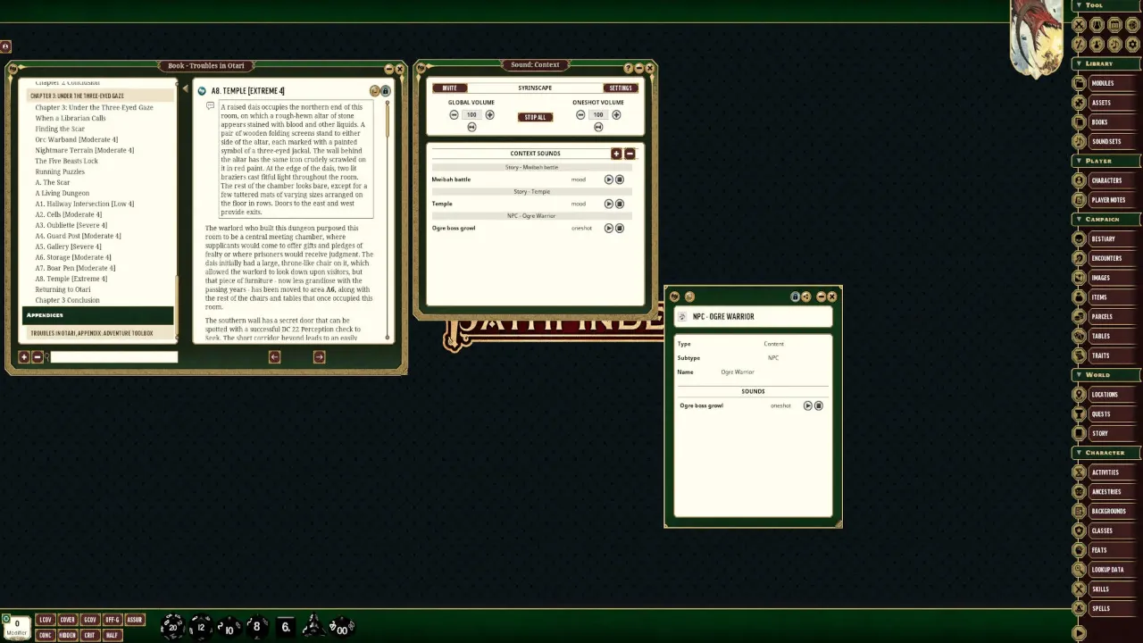Open the Locations icon
The image size is (1143, 643).
[1080, 394]
